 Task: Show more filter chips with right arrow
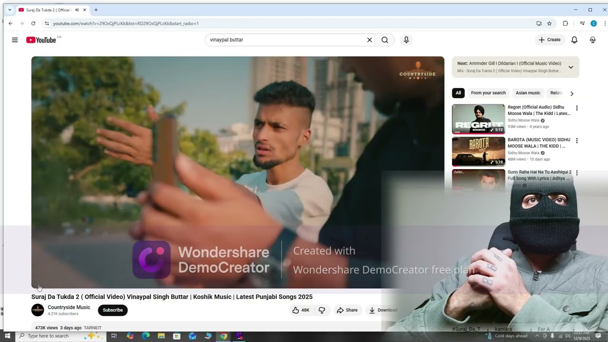(572, 94)
